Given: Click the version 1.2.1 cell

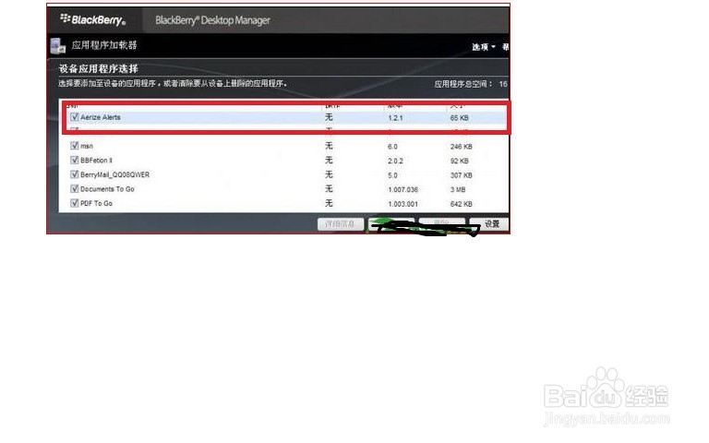Looking at the screenshot, I should tap(395, 117).
